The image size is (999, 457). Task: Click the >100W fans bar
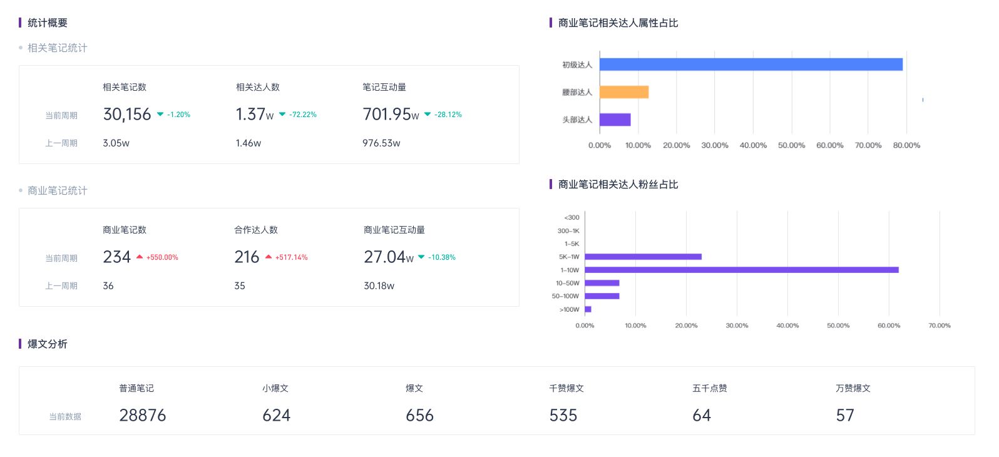pyautogui.click(x=588, y=309)
